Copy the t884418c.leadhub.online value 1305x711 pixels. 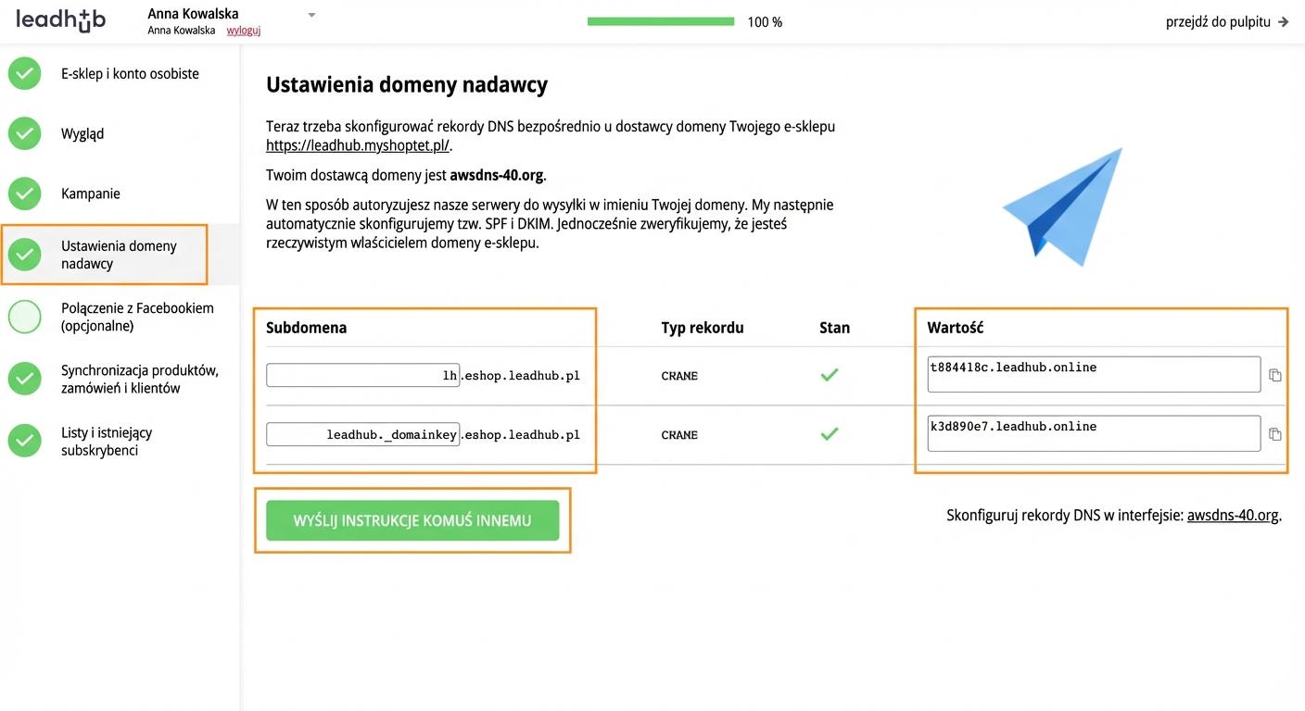tap(1275, 375)
